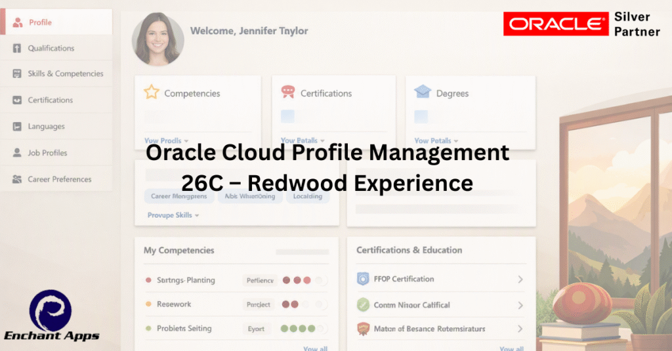The height and width of the screenshot is (351, 672).
Task: Click the Peffiency level tag
Action: click(260, 280)
